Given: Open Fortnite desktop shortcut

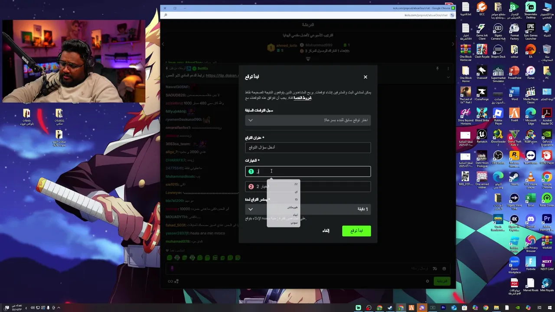Looking at the screenshot, I should pyautogui.click(x=531, y=263).
